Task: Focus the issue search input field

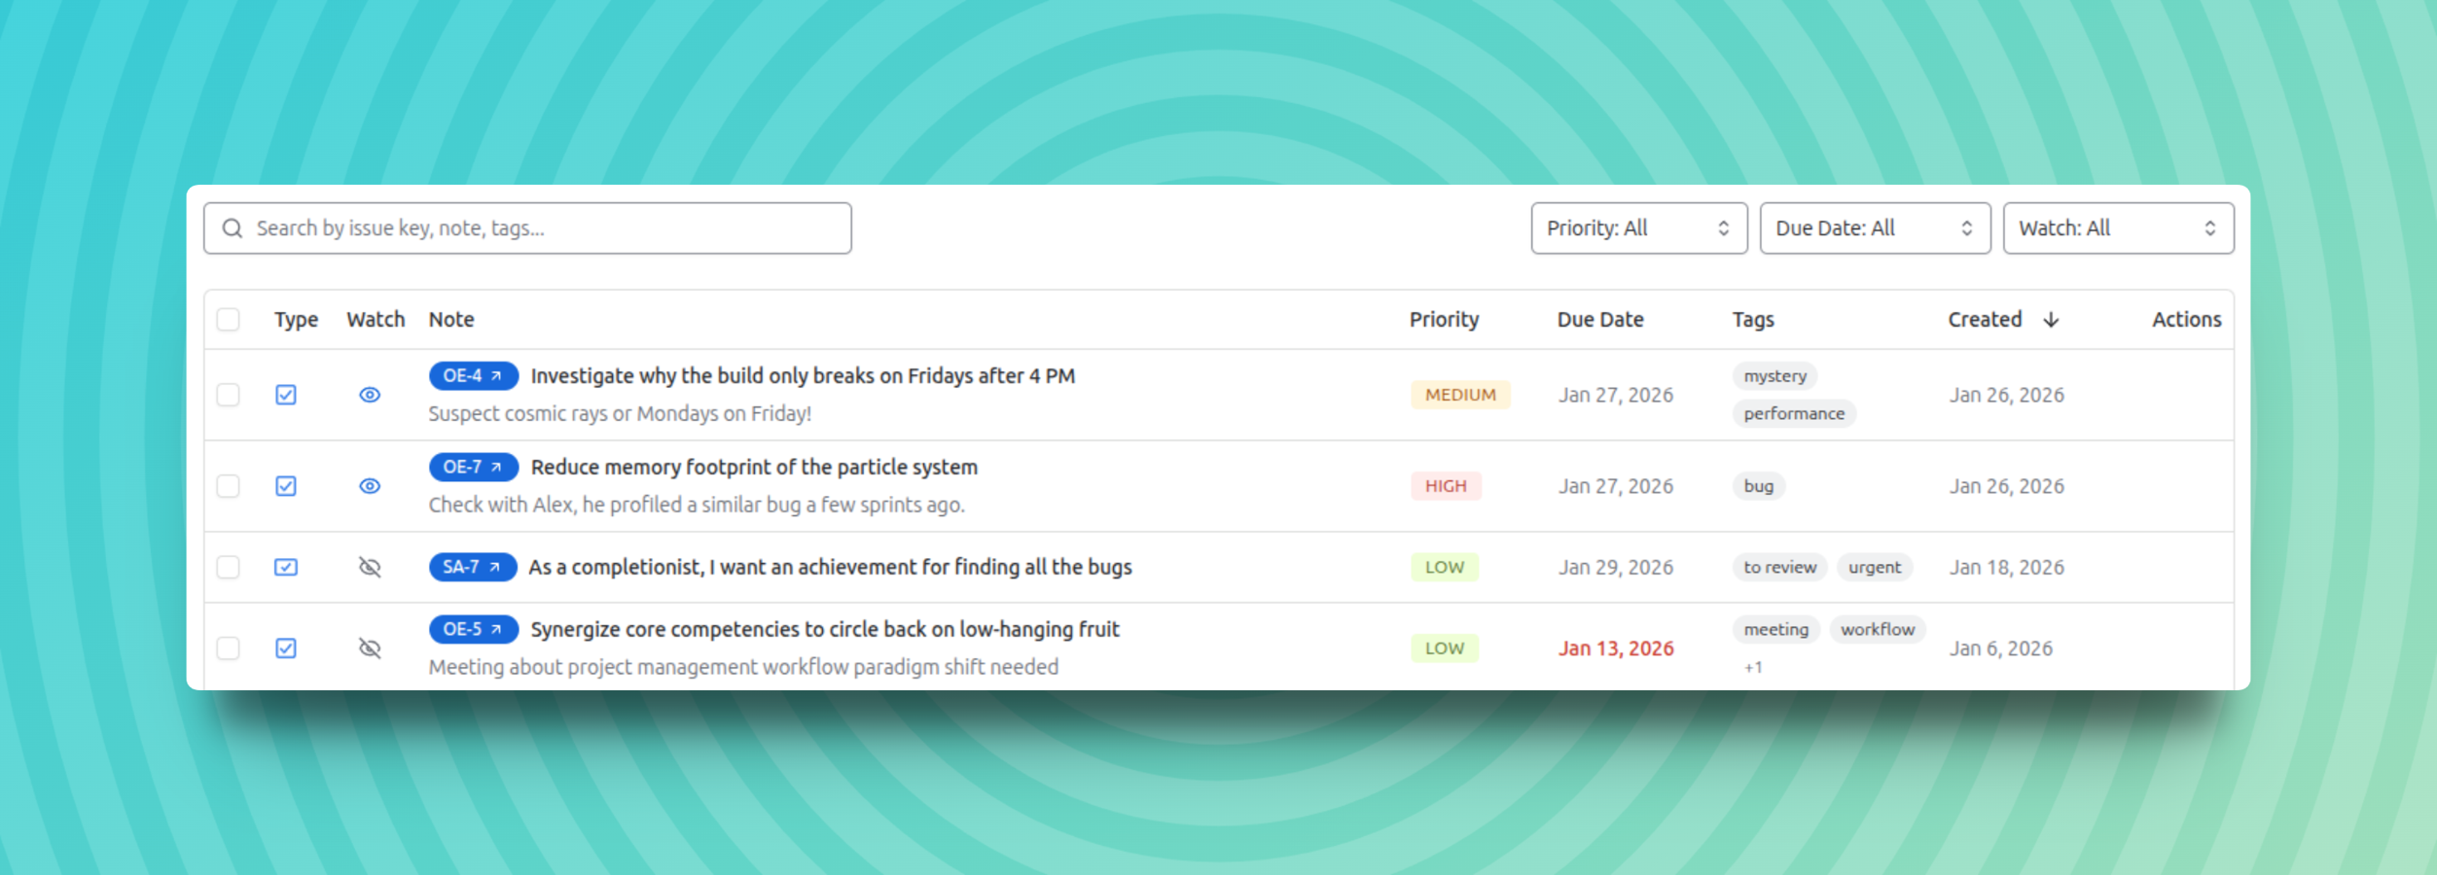Action: pyautogui.click(x=545, y=228)
